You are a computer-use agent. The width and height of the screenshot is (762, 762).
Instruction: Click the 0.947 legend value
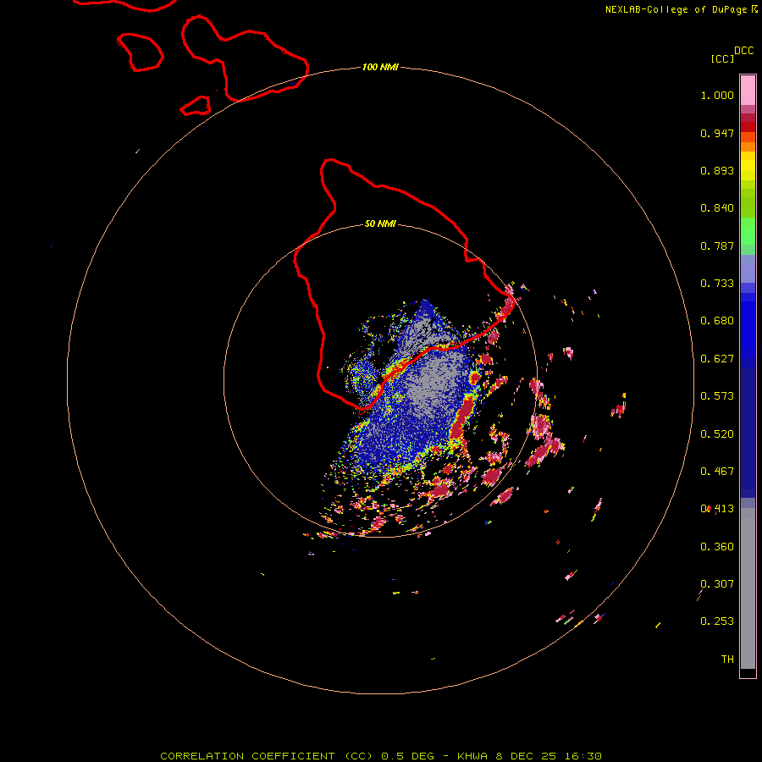pos(717,133)
